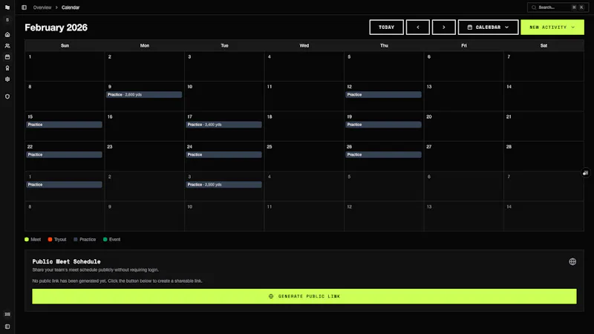Open the Practice event on March 1
The height and width of the screenshot is (334, 594).
tap(64, 184)
